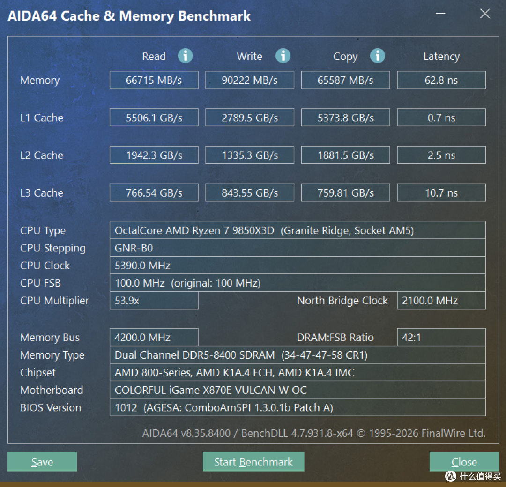506x487 pixels.
Task: Click the CPU FSB field 100.0 MHz
Action: point(298,283)
